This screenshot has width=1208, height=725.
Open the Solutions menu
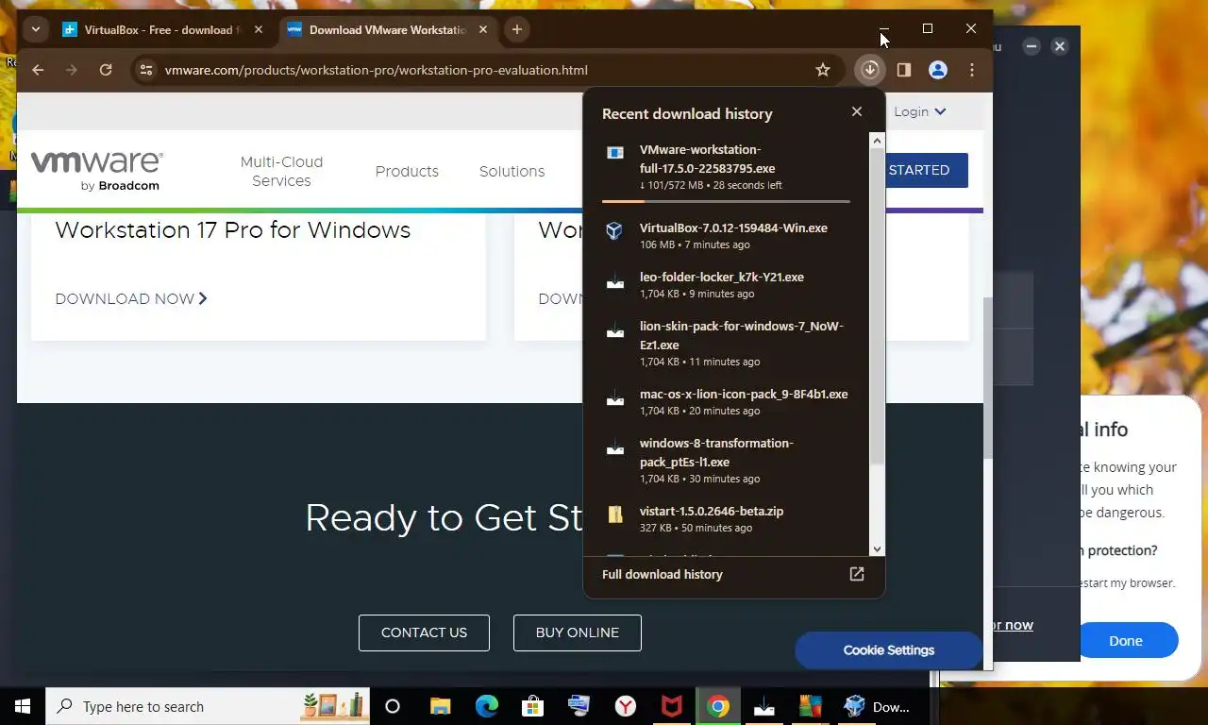pos(512,171)
